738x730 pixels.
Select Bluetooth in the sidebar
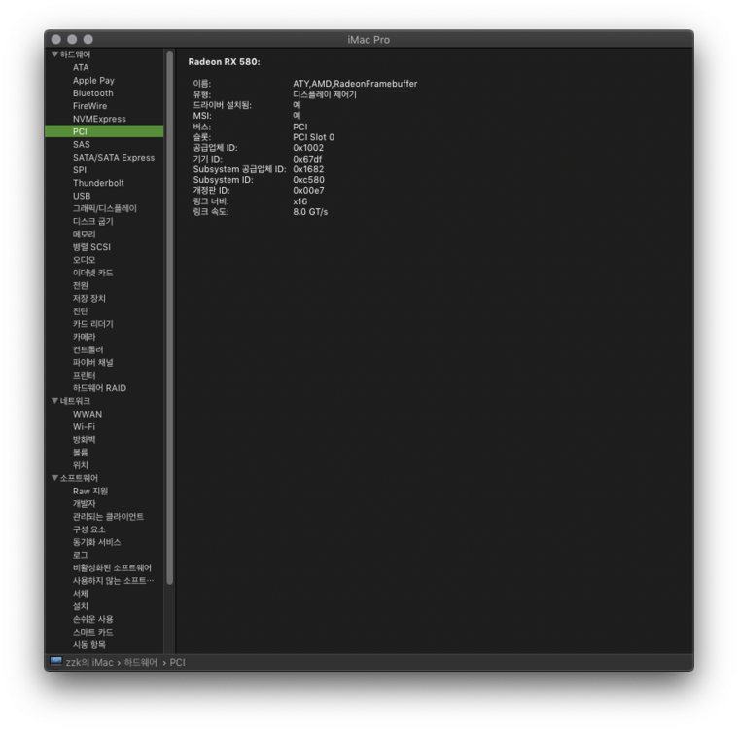pos(92,92)
